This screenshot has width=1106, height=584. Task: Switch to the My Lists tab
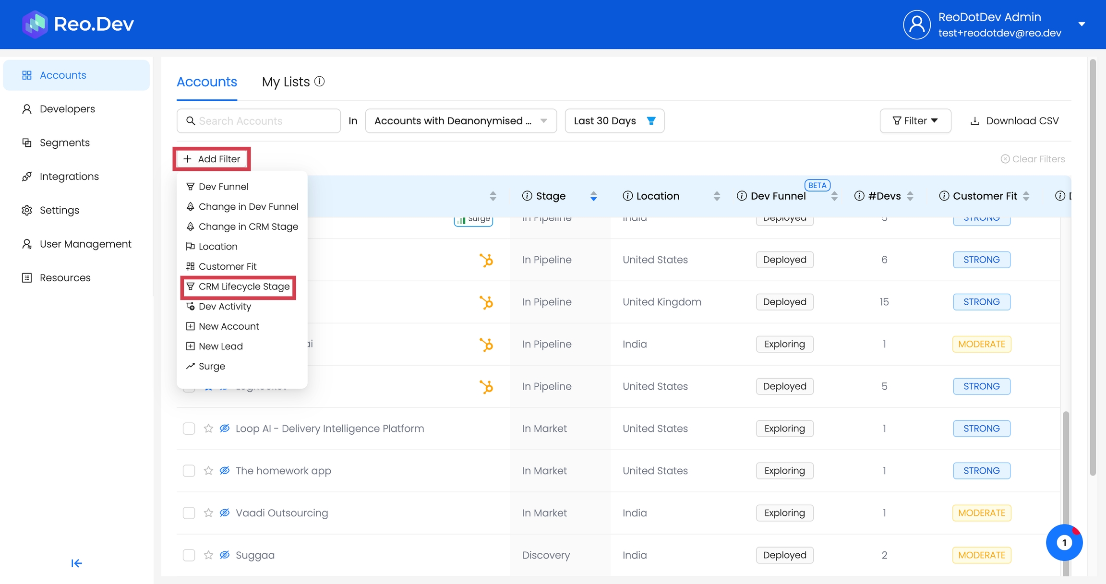pyautogui.click(x=286, y=82)
